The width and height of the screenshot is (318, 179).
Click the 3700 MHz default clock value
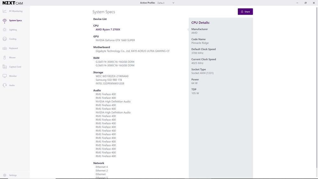click(x=197, y=53)
